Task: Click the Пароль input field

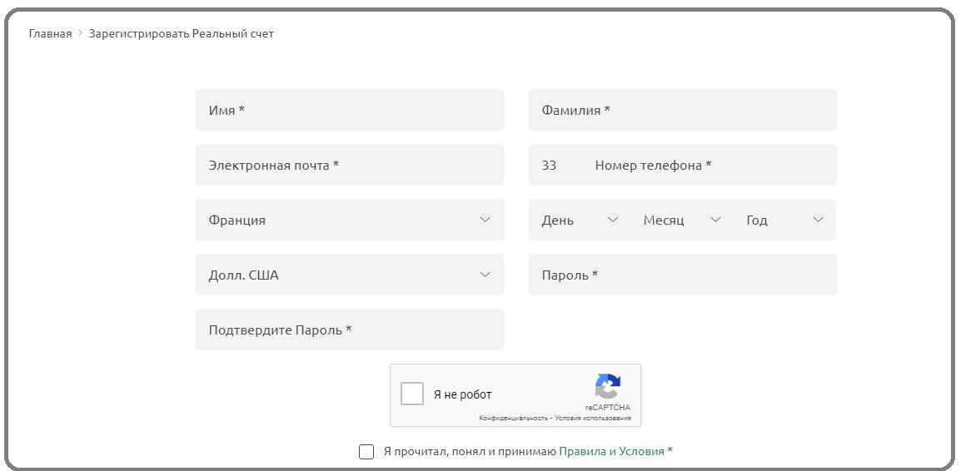Action: click(682, 275)
